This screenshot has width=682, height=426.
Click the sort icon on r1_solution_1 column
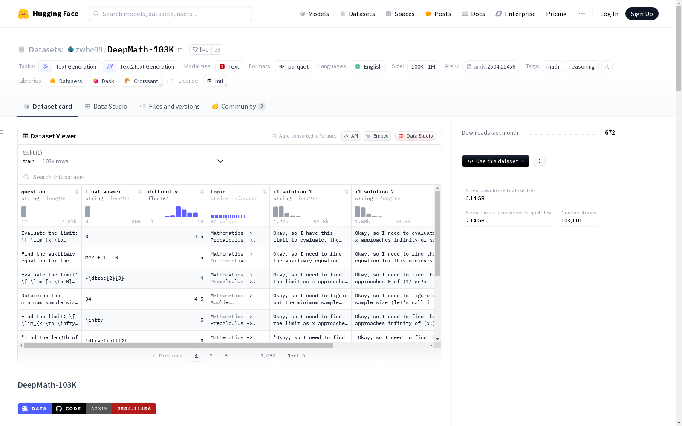pos(347,192)
